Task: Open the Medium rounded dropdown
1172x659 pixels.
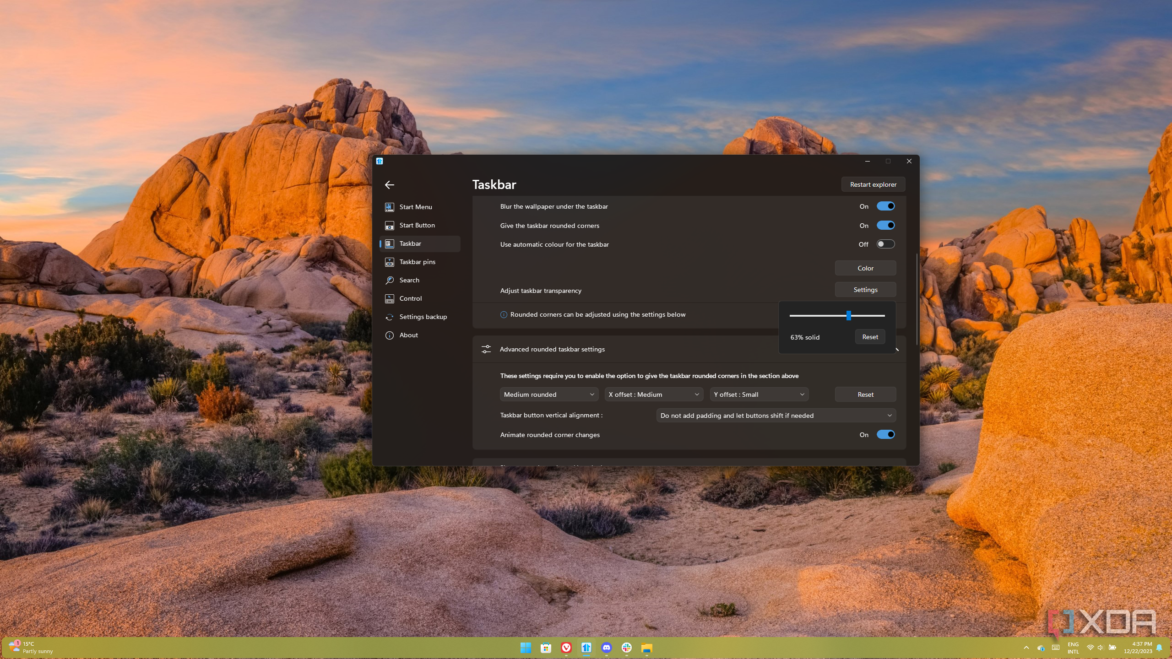Action: tap(549, 394)
